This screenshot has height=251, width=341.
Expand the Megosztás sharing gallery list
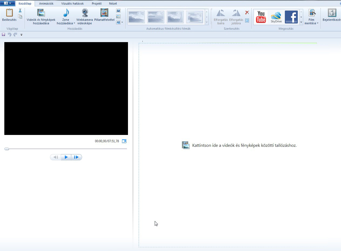tap(301, 22)
